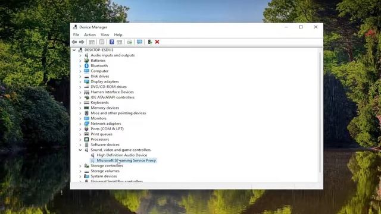Select the 'DVD/CD-ROM drives' label

coord(108,87)
